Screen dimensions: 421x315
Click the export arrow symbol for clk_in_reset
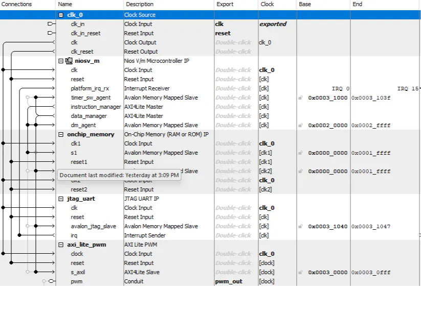[51, 33]
